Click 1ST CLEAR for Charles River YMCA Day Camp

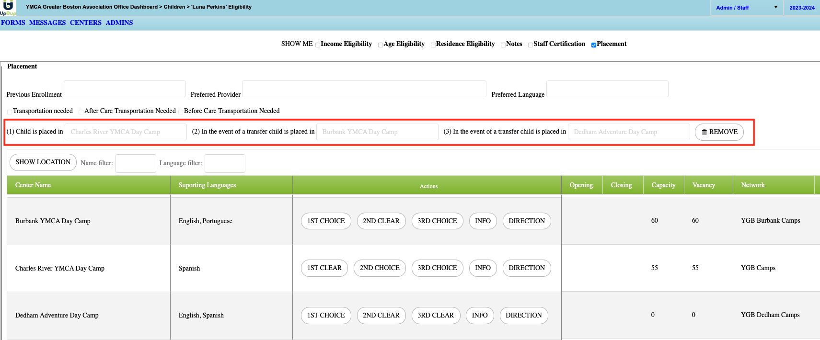324,268
